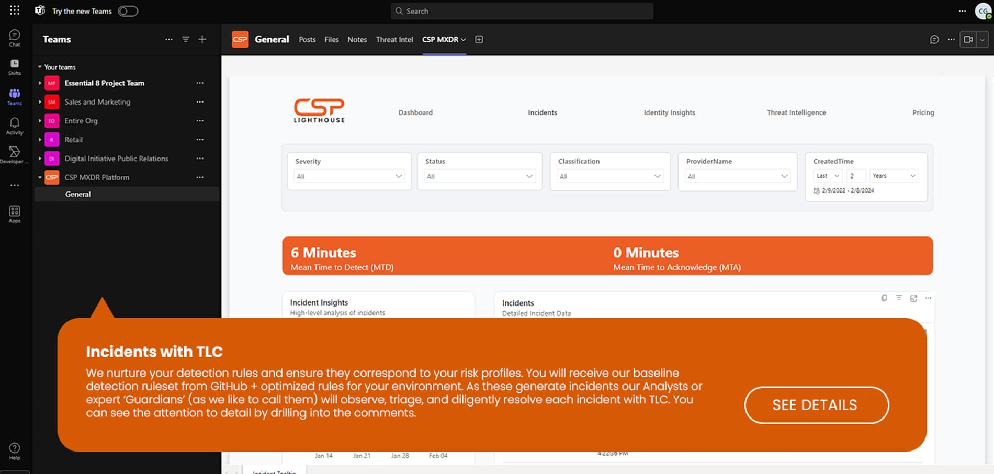The image size is (994, 474).
Task: Switch to the Files tab
Action: pyautogui.click(x=332, y=39)
